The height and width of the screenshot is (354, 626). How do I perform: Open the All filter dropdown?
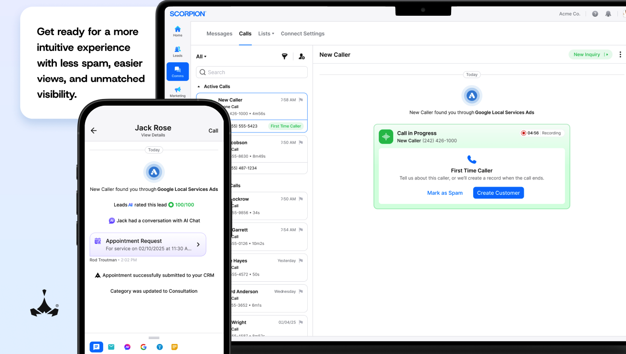point(201,56)
